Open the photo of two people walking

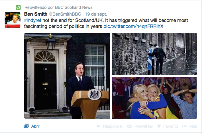pyautogui.click(x=154, y=54)
